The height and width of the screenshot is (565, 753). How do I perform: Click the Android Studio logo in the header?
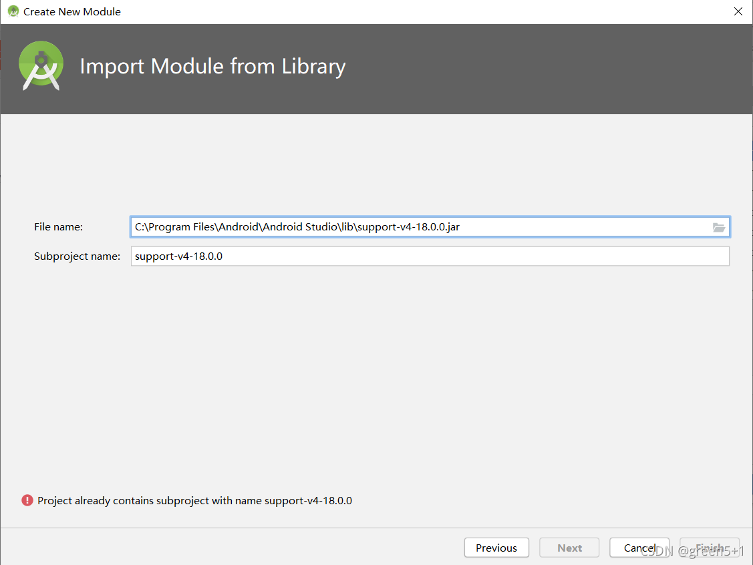41,65
